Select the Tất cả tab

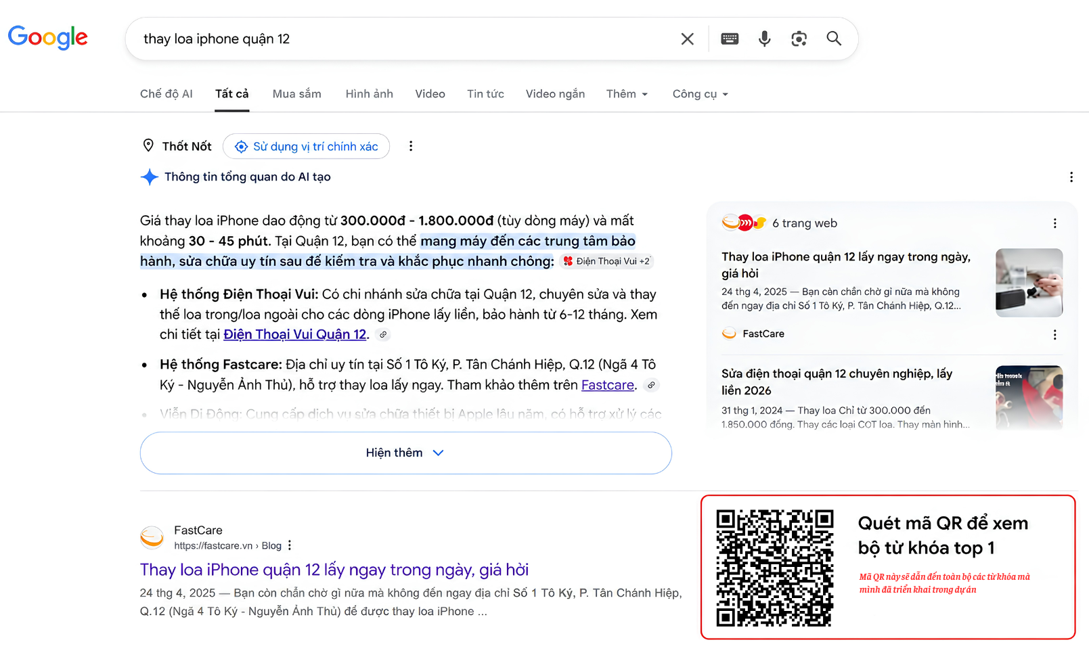tap(232, 94)
